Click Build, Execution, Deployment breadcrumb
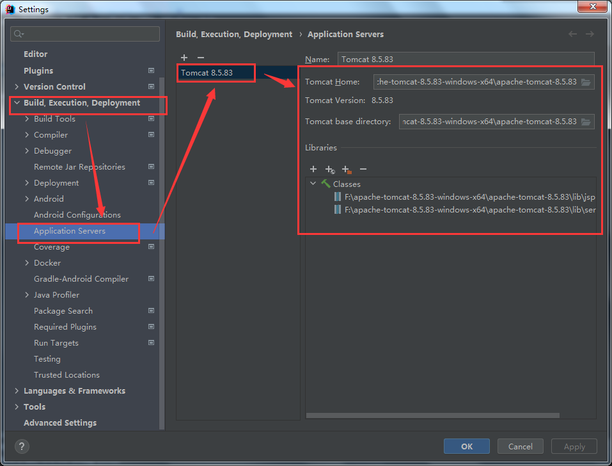The width and height of the screenshot is (612, 466). pos(234,35)
